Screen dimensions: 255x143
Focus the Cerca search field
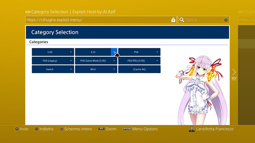[x=204, y=20]
